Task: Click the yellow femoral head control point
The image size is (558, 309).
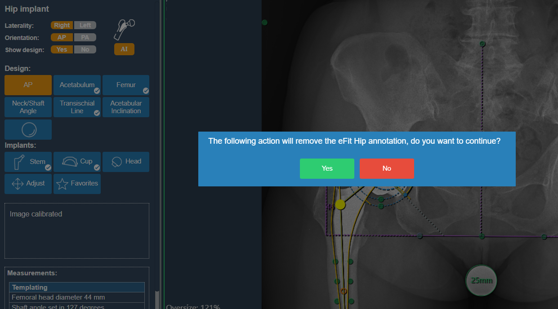Action: pyautogui.click(x=340, y=205)
